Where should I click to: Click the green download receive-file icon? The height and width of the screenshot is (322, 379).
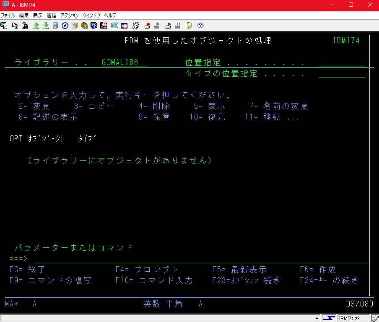click(46, 26)
